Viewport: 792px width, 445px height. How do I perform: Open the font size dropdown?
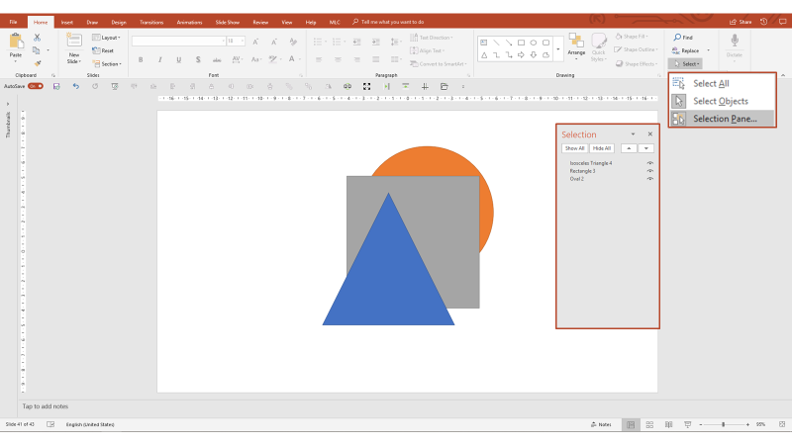click(x=242, y=41)
